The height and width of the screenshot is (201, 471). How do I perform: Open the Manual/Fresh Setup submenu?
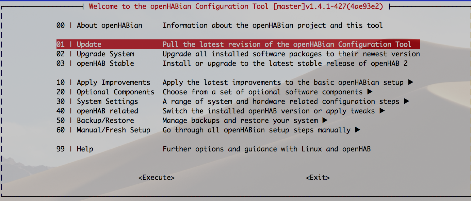[x=113, y=130]
